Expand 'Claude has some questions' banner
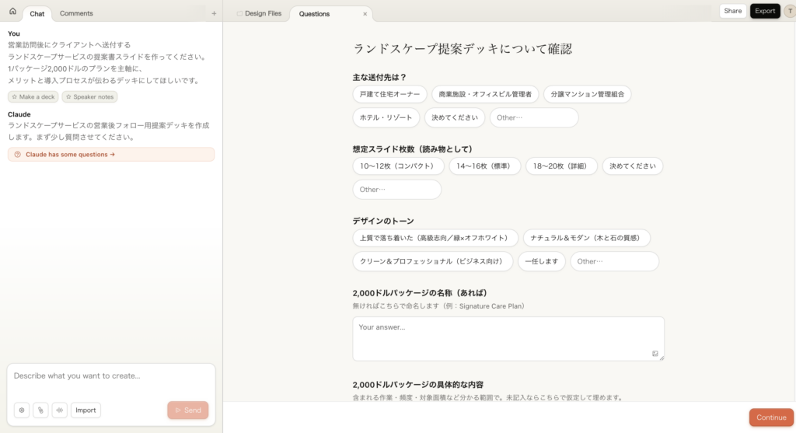The image size is (796, 433). coord(111,155)
